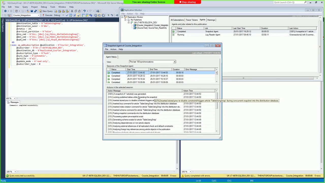Collapse the My Publishers tree node

click(x=125, y=20)
